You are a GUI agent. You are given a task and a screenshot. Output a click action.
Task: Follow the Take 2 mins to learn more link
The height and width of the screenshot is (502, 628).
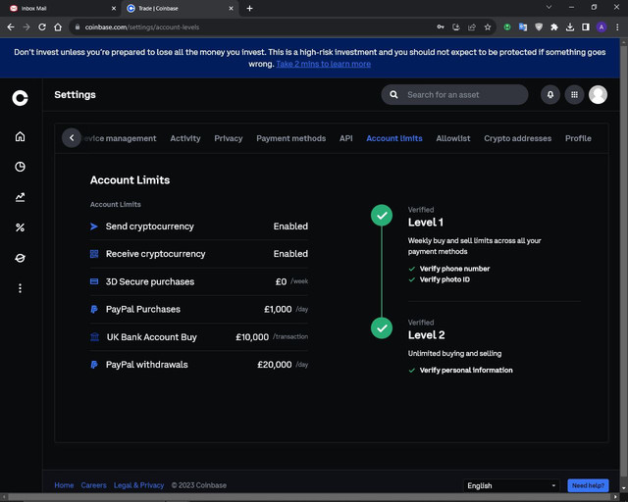323,64
